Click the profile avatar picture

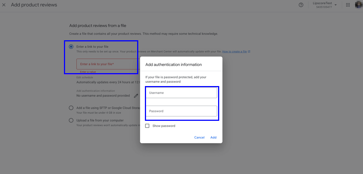(x=358, y=5)
